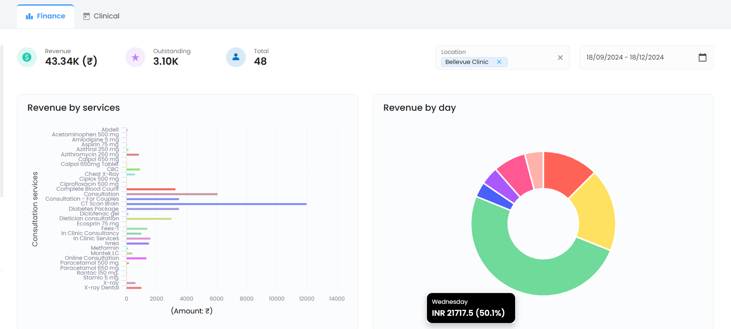Click the "Revenue by day" heading
731x329 pixels.
(x=419, y=108)
